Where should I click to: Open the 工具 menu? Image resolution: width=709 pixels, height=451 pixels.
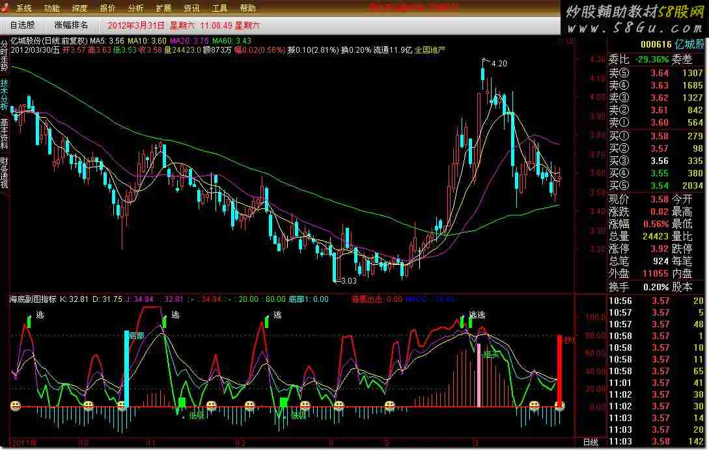point(220,8)
